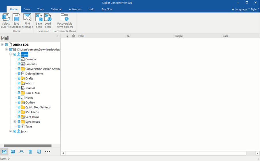
Task: Toggle the RSS Feeds checkbox
Action: (19, 112)
